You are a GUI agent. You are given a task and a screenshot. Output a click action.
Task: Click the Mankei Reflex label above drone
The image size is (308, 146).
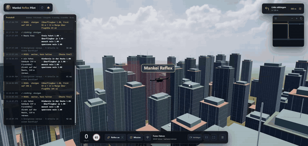tap(158, 68)
